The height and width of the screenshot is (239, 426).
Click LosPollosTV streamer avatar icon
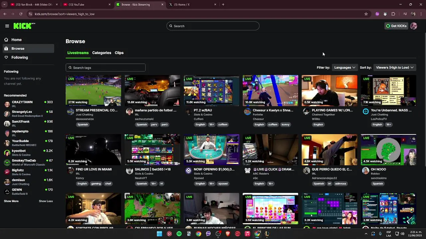(365, 112)
